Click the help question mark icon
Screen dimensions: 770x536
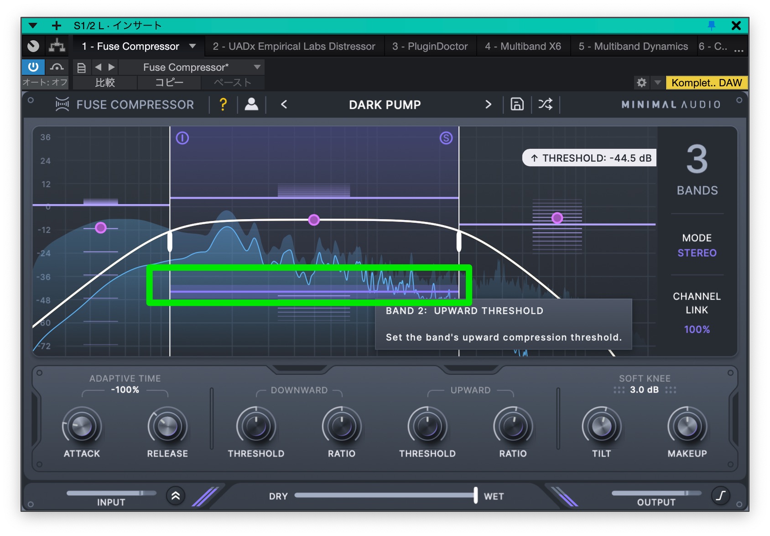coord(223,105)
